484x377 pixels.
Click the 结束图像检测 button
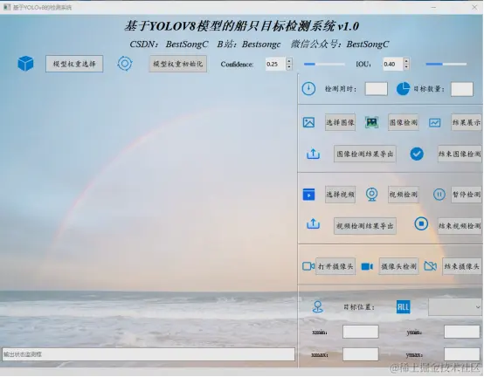(x=460, y=154)
